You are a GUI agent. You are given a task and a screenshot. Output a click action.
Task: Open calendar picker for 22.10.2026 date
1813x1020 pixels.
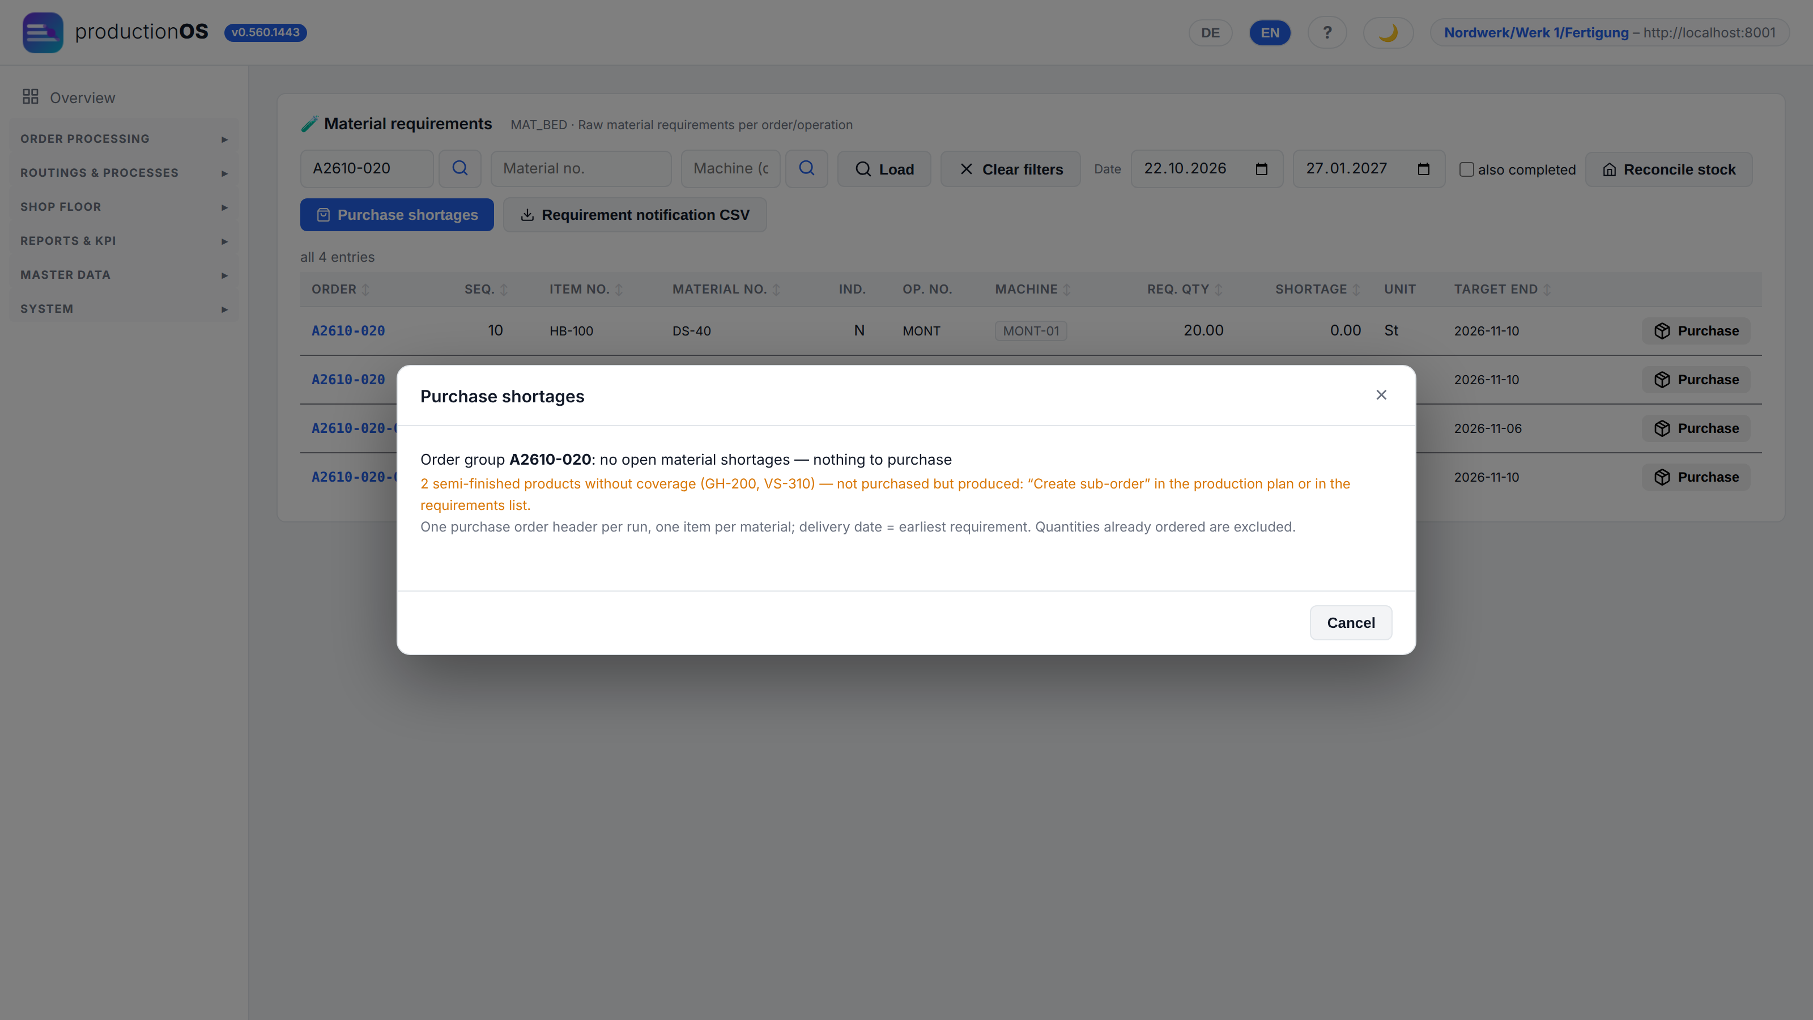[x=1261, y=169]
